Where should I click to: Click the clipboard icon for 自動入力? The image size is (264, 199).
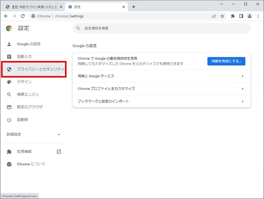(x=9, y=56)
